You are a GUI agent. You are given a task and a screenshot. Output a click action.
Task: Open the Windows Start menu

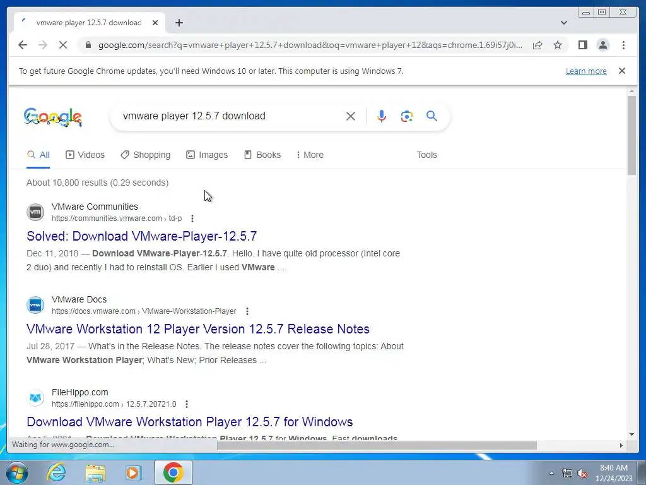pyautogui.click(x=16, y=472)
